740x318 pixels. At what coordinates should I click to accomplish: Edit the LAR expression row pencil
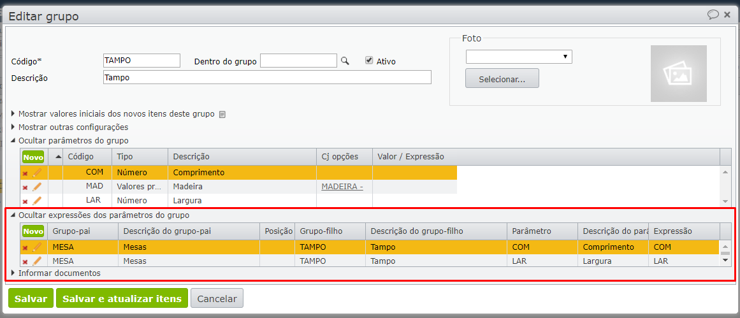tap(37, 261)
